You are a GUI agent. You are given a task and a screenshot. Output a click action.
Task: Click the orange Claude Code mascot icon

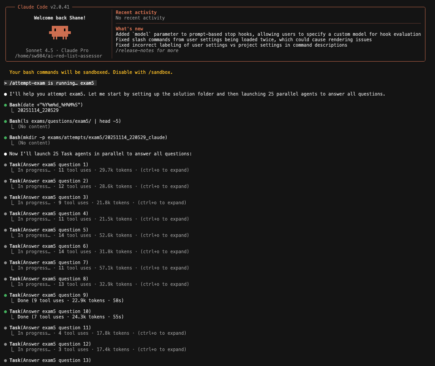coord(59,32)
